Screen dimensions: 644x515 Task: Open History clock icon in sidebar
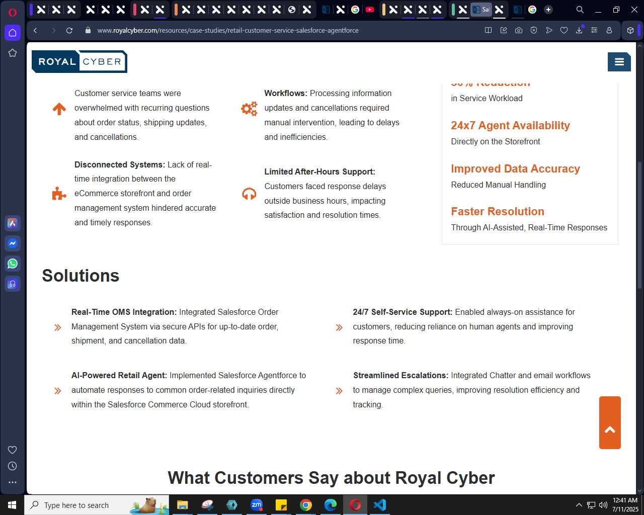pos(13,466)
